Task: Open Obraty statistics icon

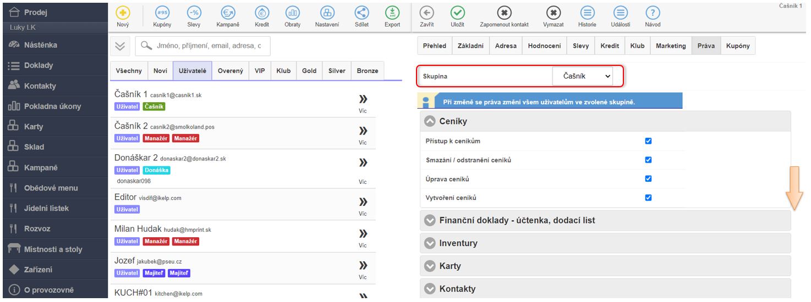Action: (x=292, y=14)
